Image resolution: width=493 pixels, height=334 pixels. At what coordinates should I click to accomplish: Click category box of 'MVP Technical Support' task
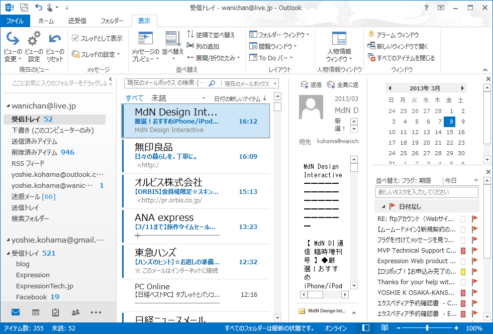coord(463,251)
